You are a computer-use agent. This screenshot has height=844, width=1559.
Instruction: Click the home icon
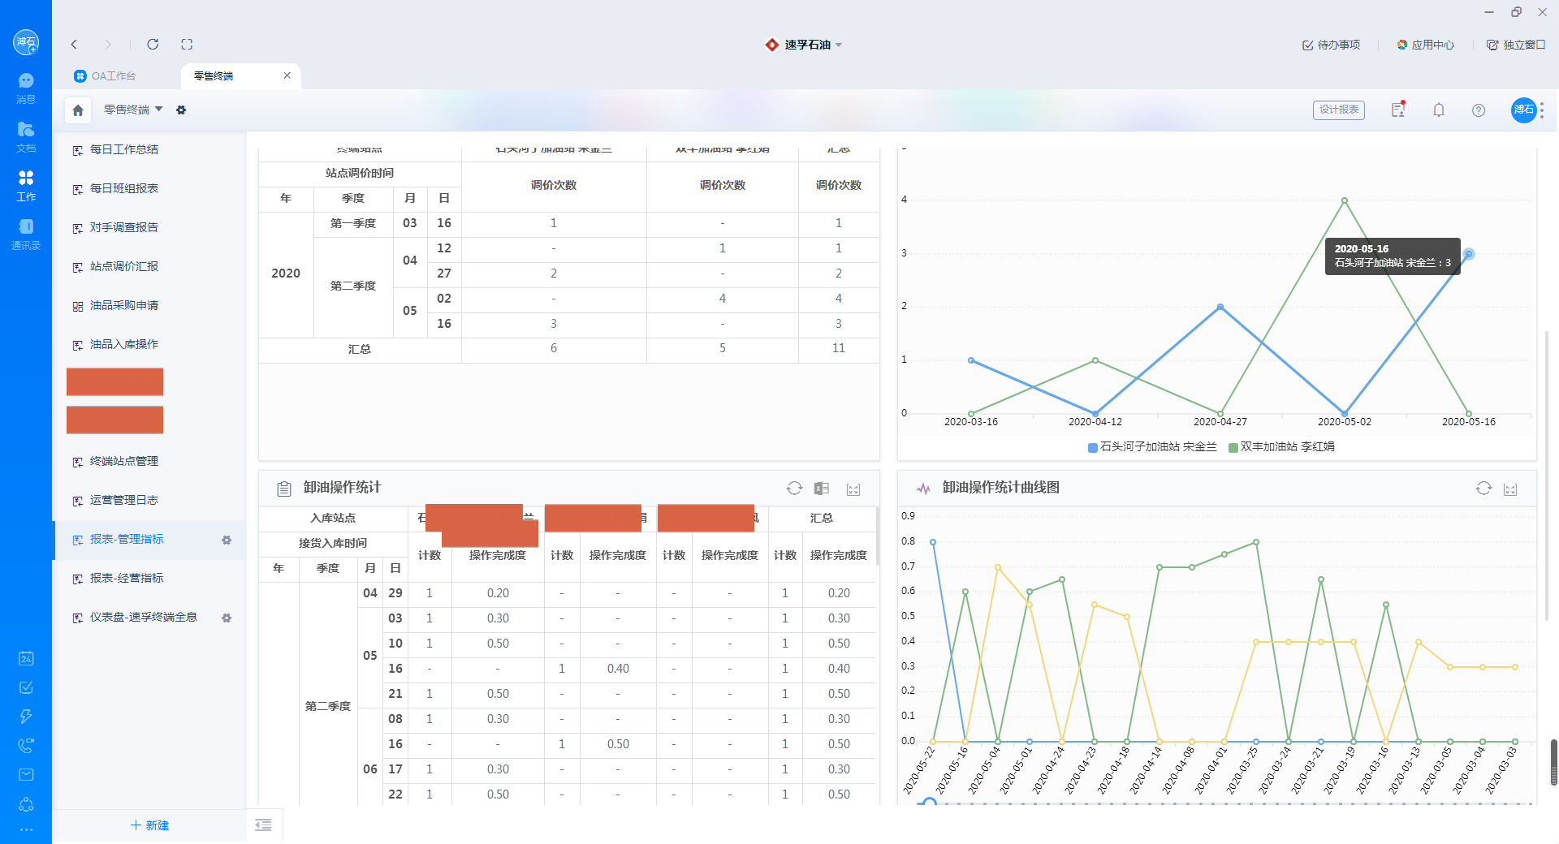point(78,110)
